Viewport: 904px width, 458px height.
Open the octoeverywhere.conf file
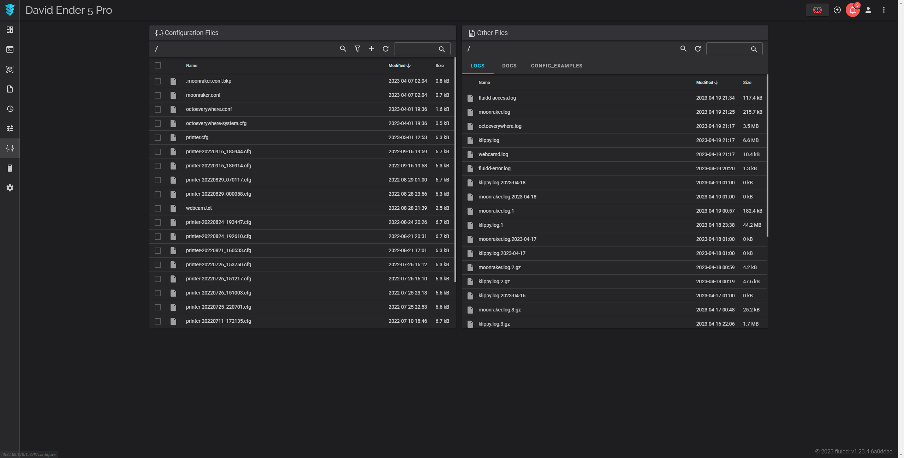tap(209, 109)
